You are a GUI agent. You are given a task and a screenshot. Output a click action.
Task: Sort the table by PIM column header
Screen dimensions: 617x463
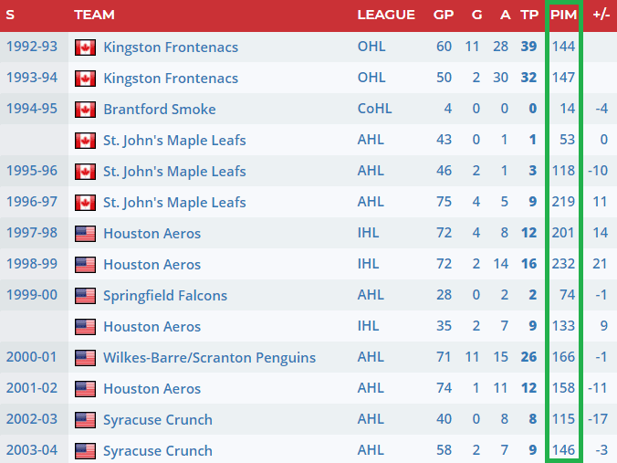[x=563, y=15]
